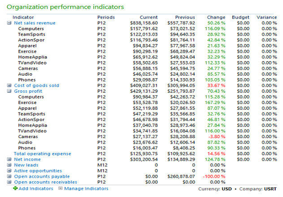Expand the Open accounts payable row
The height and width of the screenshot is (197, 283).
tap(9, 176)
